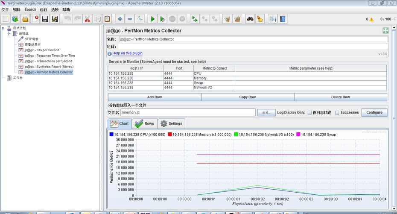Switch to the Rows tab

(144, 123)
